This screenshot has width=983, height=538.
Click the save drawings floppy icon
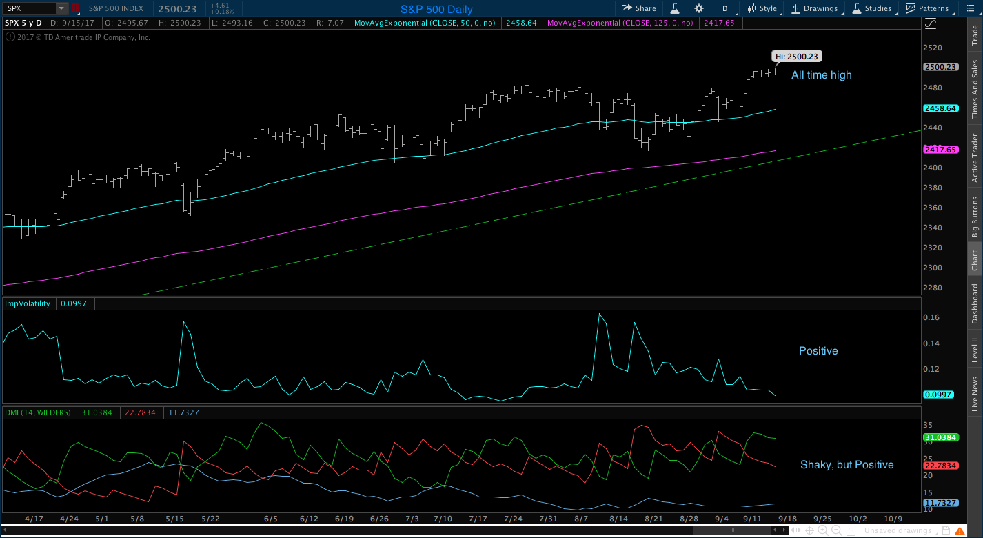click(x=946, y=530)
